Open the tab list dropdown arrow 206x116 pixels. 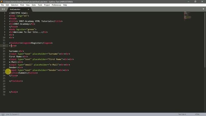tap(203, 9)
